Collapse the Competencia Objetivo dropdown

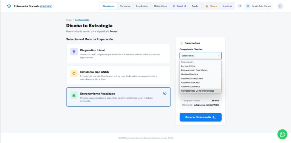coord(200,56)
